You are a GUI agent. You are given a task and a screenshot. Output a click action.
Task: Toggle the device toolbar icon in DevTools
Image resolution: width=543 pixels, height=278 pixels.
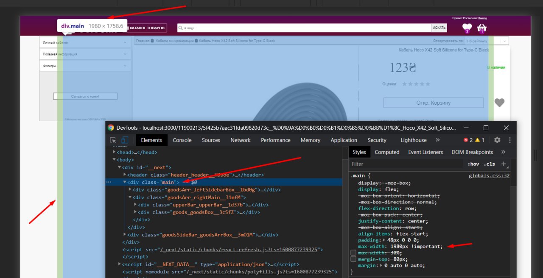coord(125,140)
